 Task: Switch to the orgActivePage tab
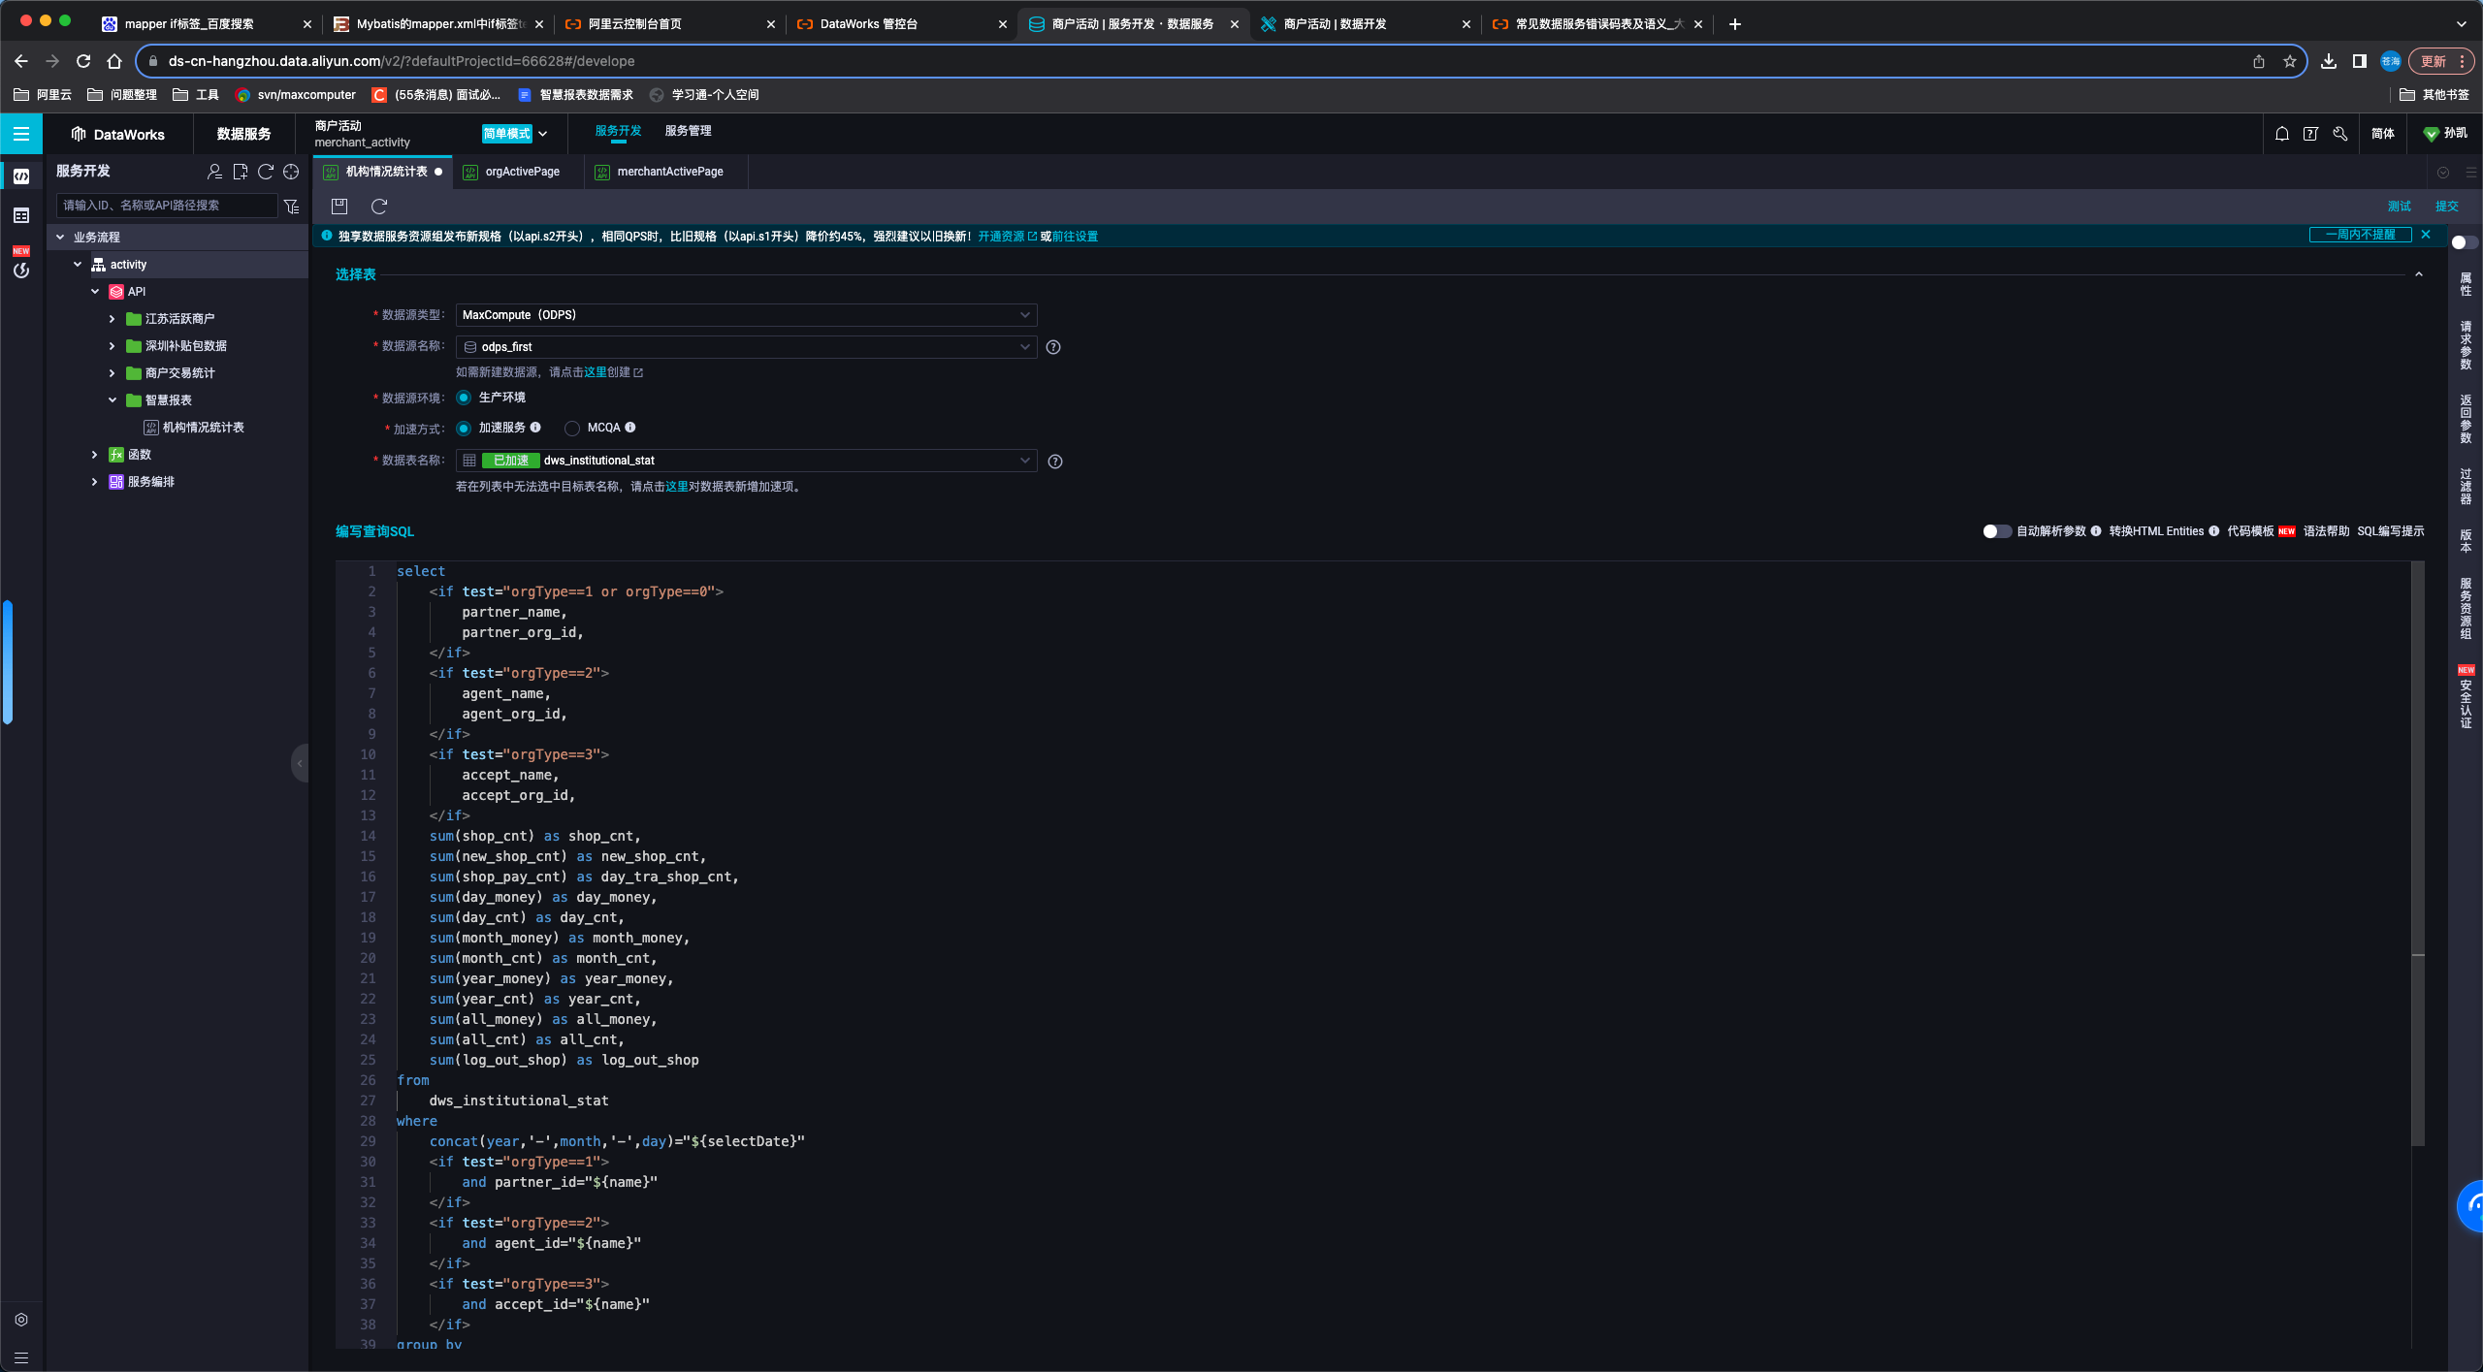pyautogui.click(x=522, y=172)
